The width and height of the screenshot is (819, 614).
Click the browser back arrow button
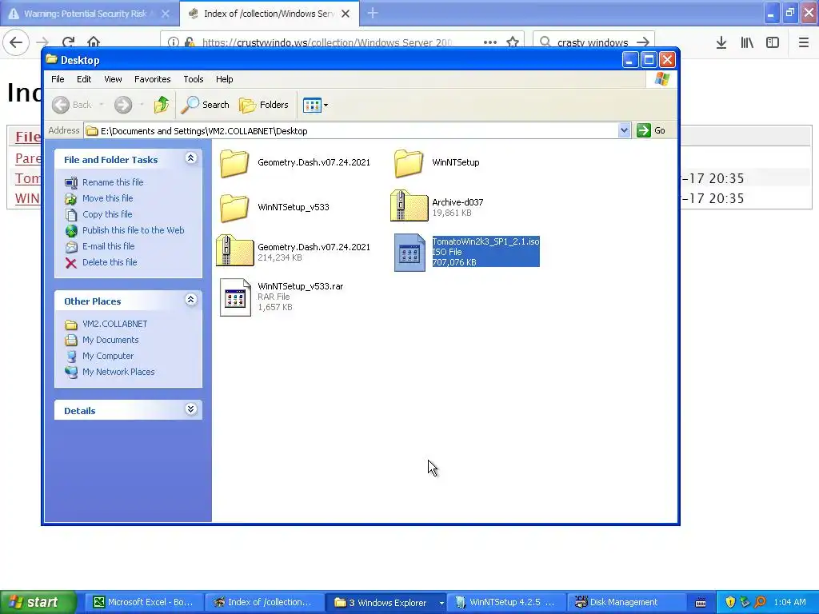click(16, 42)
